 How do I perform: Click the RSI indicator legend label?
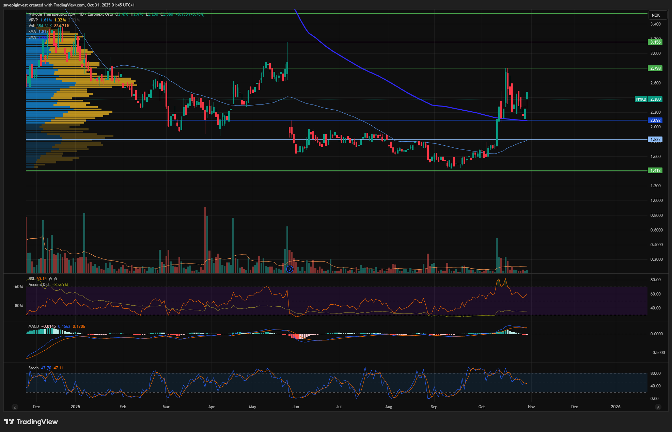[x=31, y=279]
